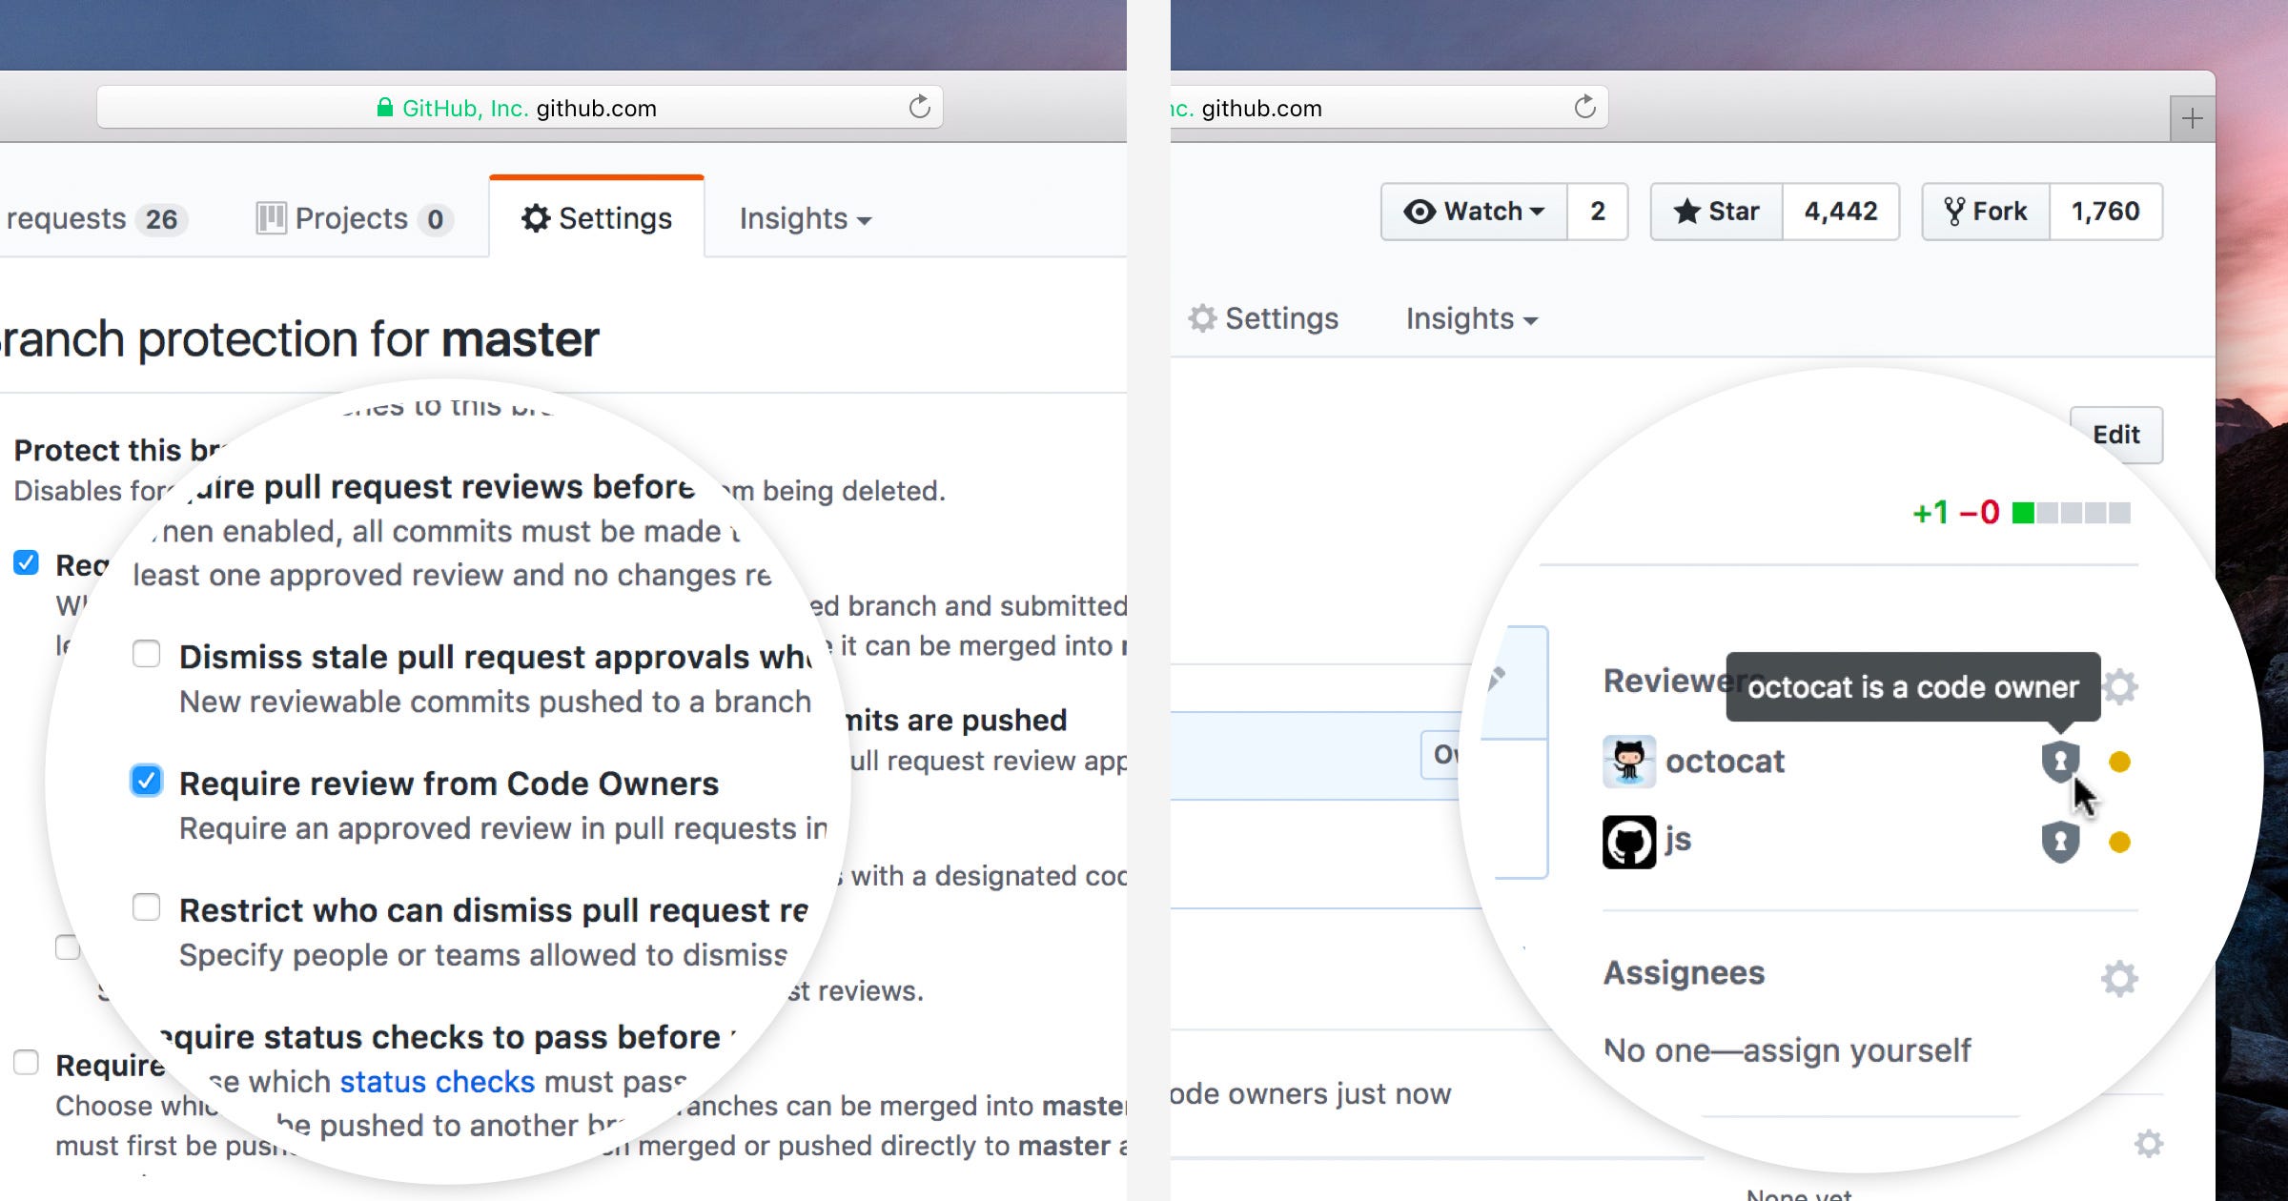Click the diffstat bar +1 −0
2288x1201 pixels.
coord(2021,513)
